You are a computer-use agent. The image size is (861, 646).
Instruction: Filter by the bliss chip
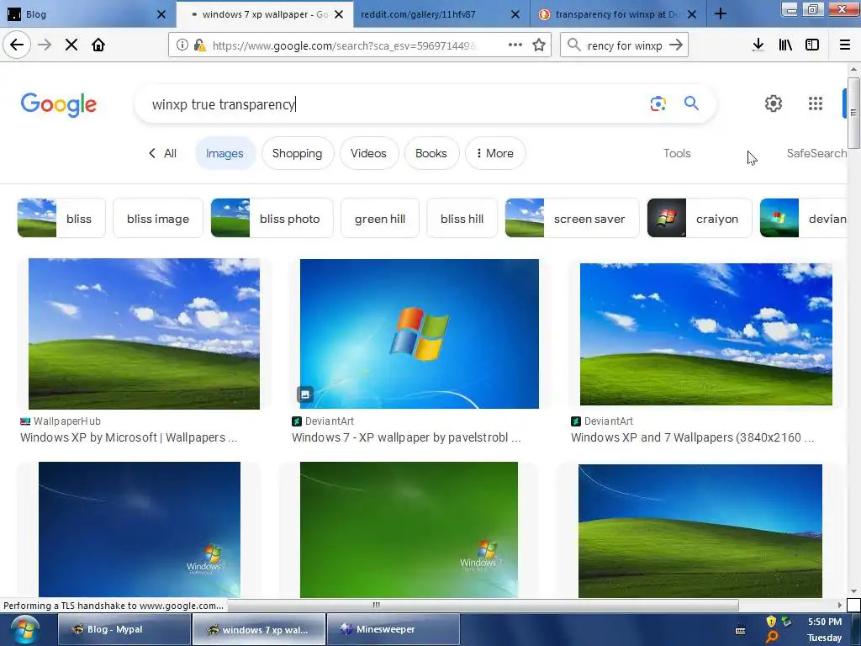tap(61, 218)
